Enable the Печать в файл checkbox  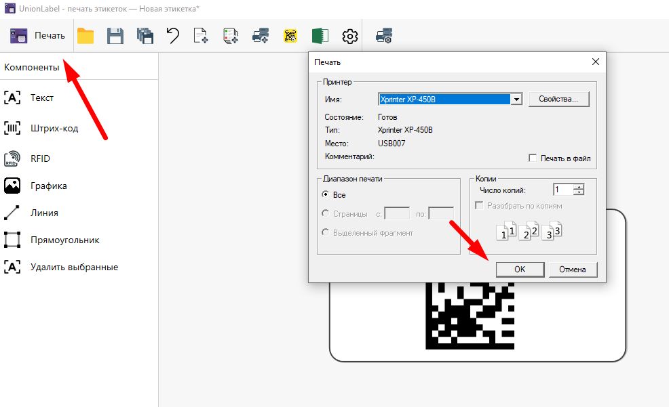pos(533,158)
